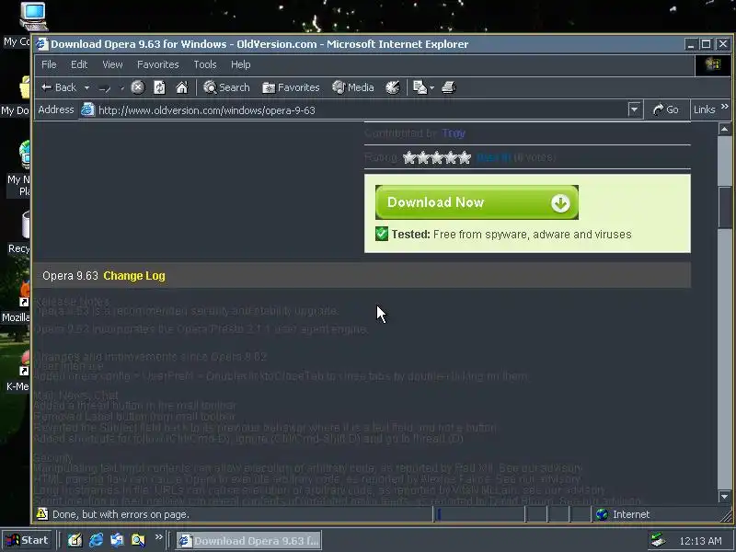
Task: Click the Start button
Action: pyautogui.click(x=27, y=540)
